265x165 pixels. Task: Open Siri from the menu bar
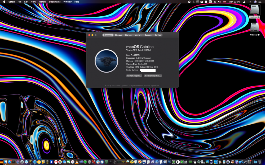(255, 2)
